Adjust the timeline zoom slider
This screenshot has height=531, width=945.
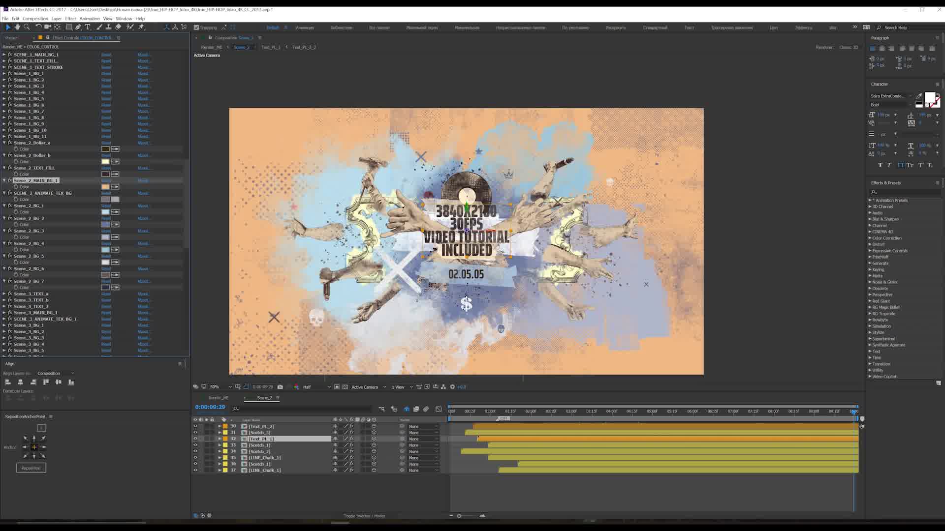pos(459,516)
